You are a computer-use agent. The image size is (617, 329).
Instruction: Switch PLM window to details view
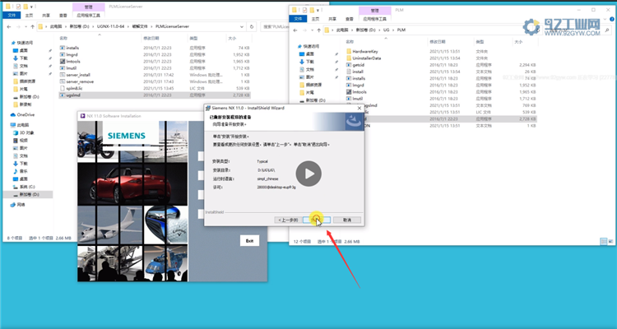pyautogui.click(x=603, y=241)
